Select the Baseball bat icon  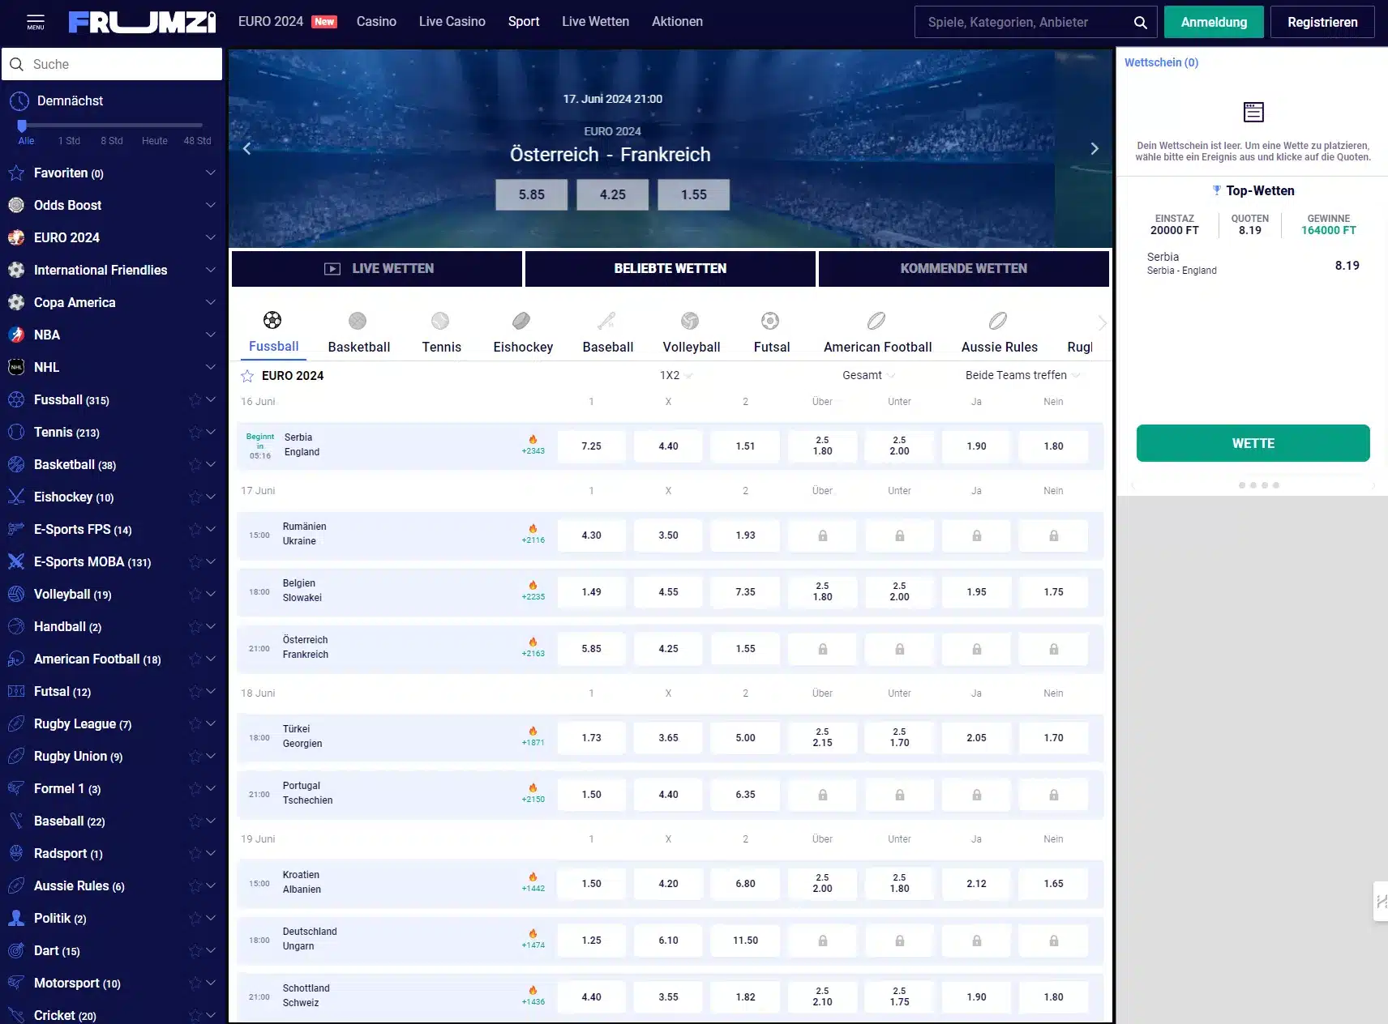pyautogui.click(x=606, y=321)
